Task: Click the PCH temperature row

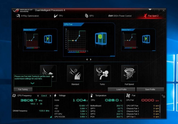Action: [107, 117]
